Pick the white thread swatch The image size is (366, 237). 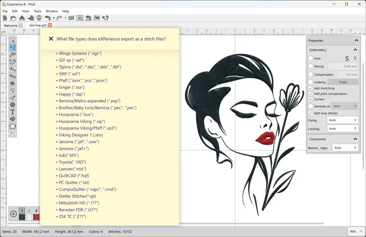(x=29, y=217)
